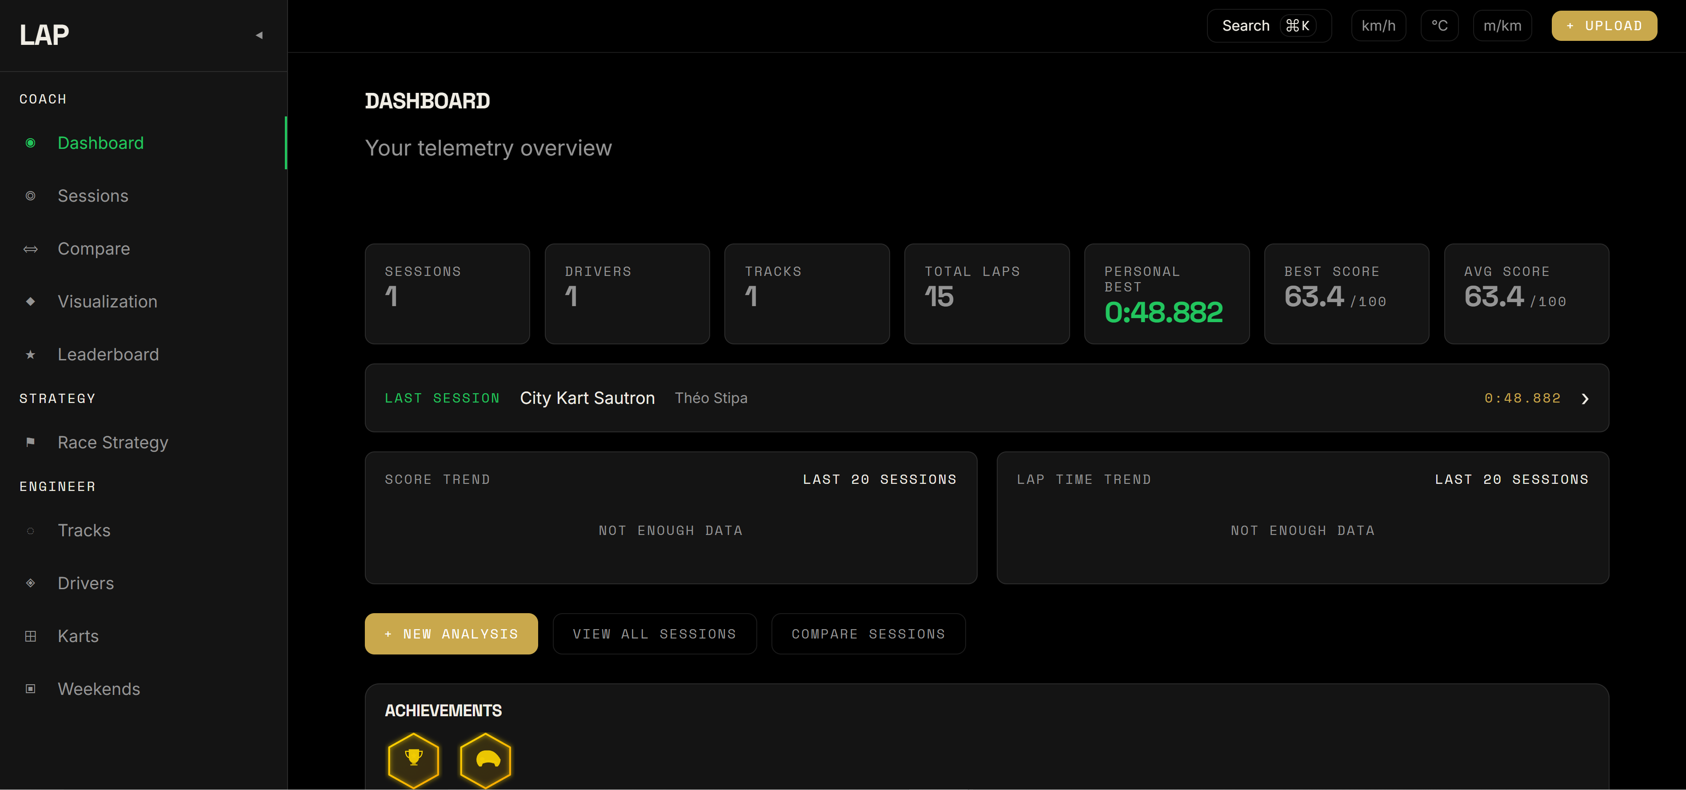Toggle the km/h speed unit
This screenshot has width=1686, height=790.
(1378, 25)
